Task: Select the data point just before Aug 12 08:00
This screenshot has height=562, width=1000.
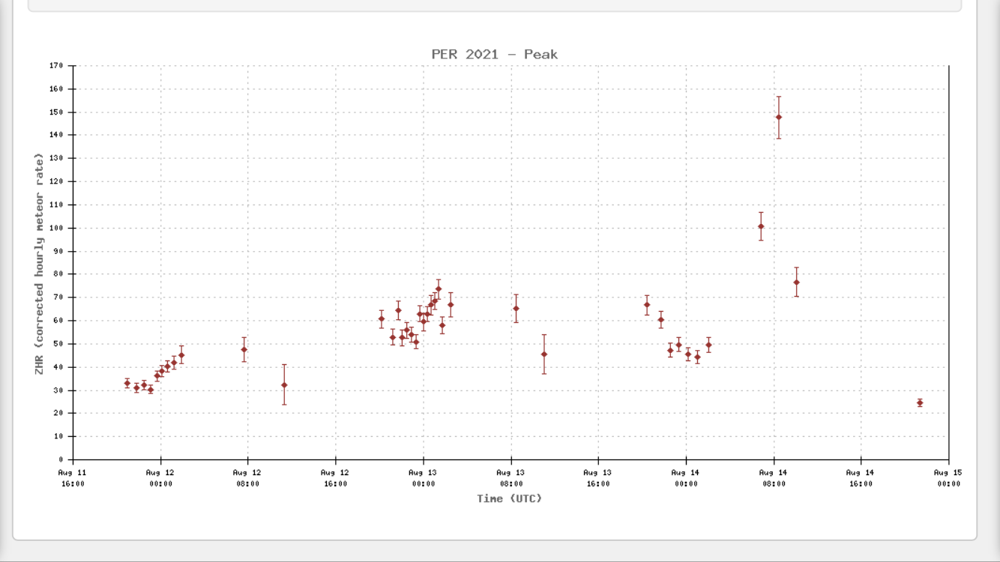Action: coord(244,350)
